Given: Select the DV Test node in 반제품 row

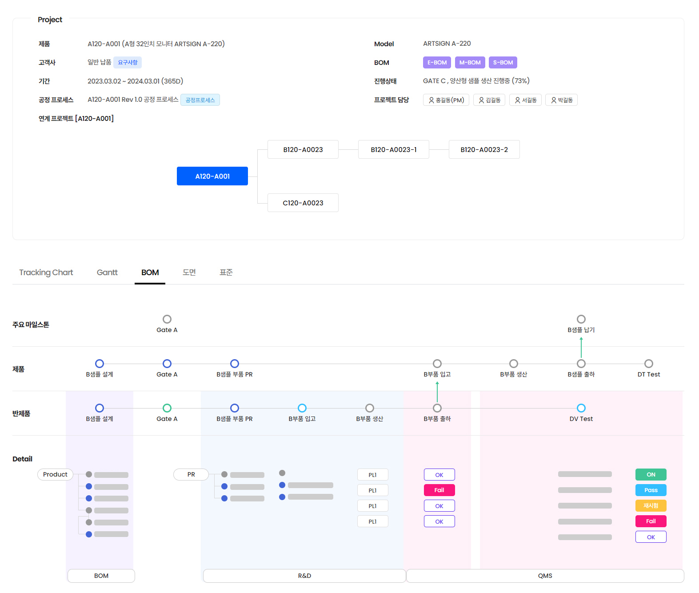Looking at the screenshot, I should click(581, 408).
